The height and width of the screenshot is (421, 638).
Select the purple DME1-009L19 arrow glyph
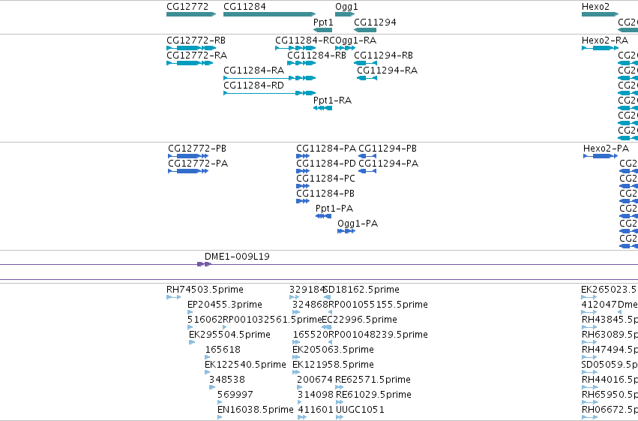click(204, 264)
